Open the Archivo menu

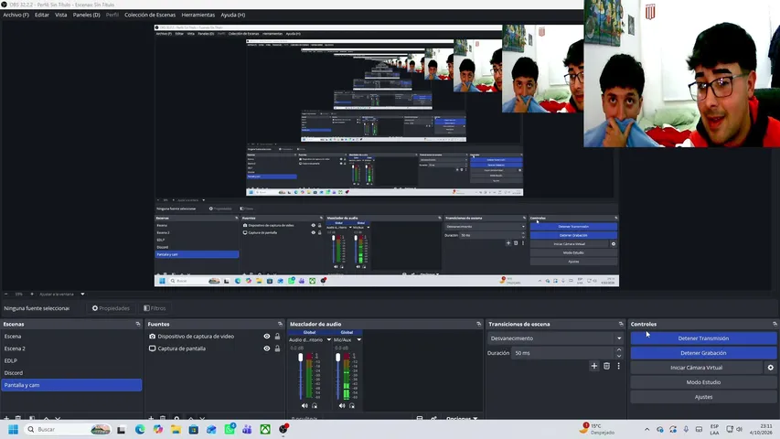16,15
